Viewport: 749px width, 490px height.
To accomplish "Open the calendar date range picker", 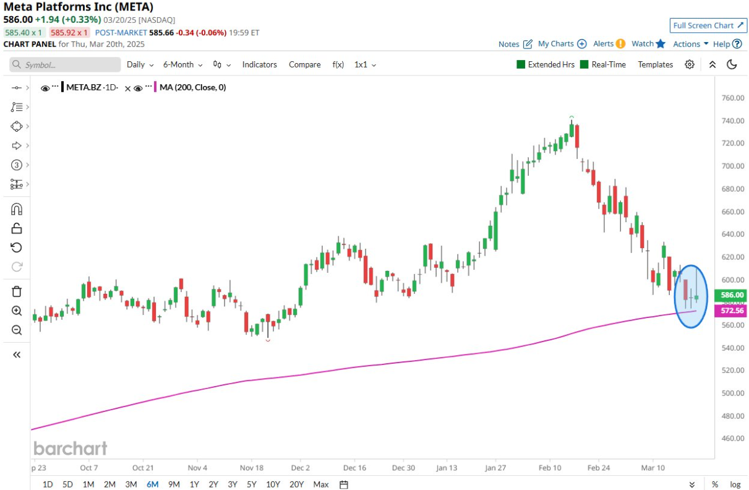I will click(345, 484).
